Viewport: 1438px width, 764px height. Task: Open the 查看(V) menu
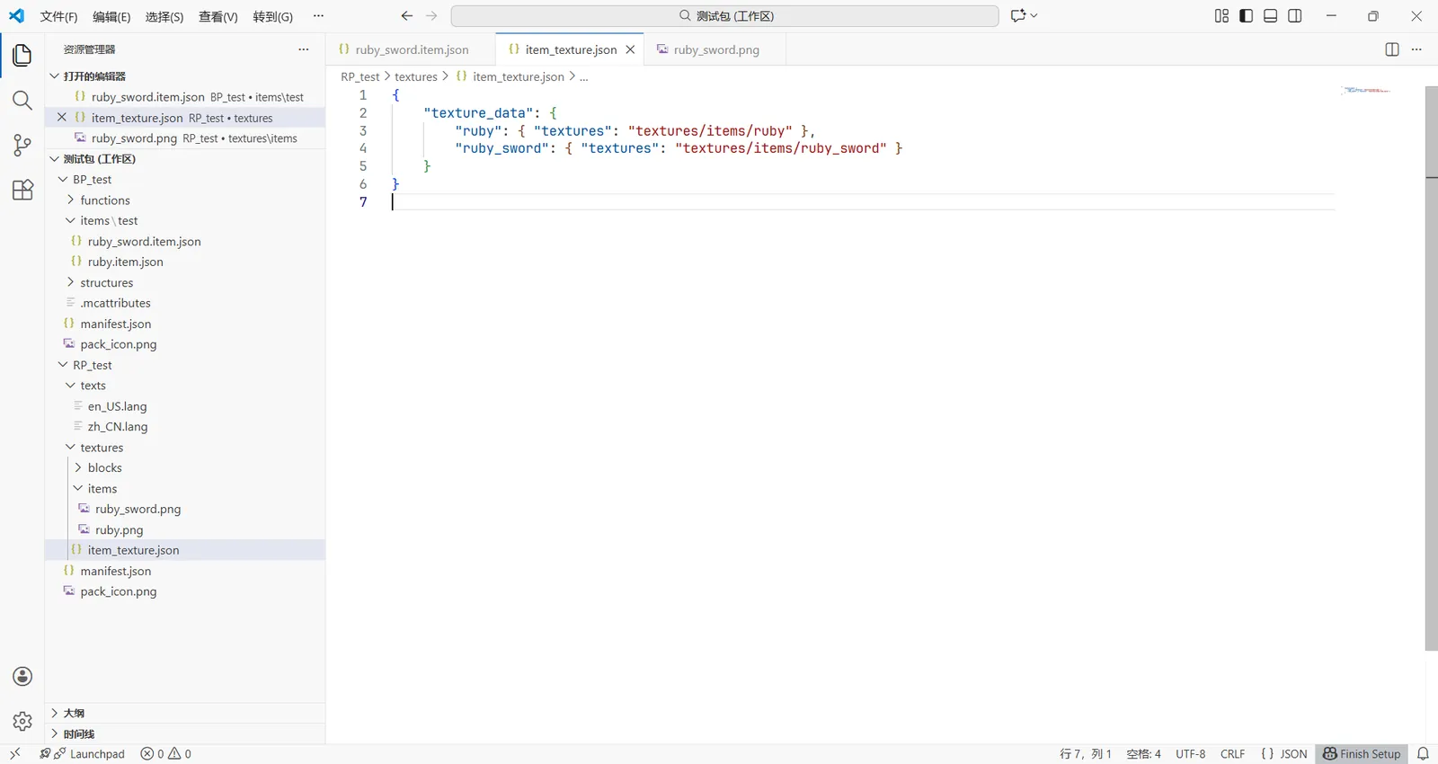(x=218, y=16)
